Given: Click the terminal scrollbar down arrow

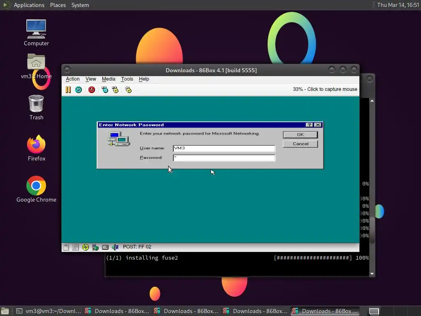Looking at the screenshot, I should coord(372,274).
